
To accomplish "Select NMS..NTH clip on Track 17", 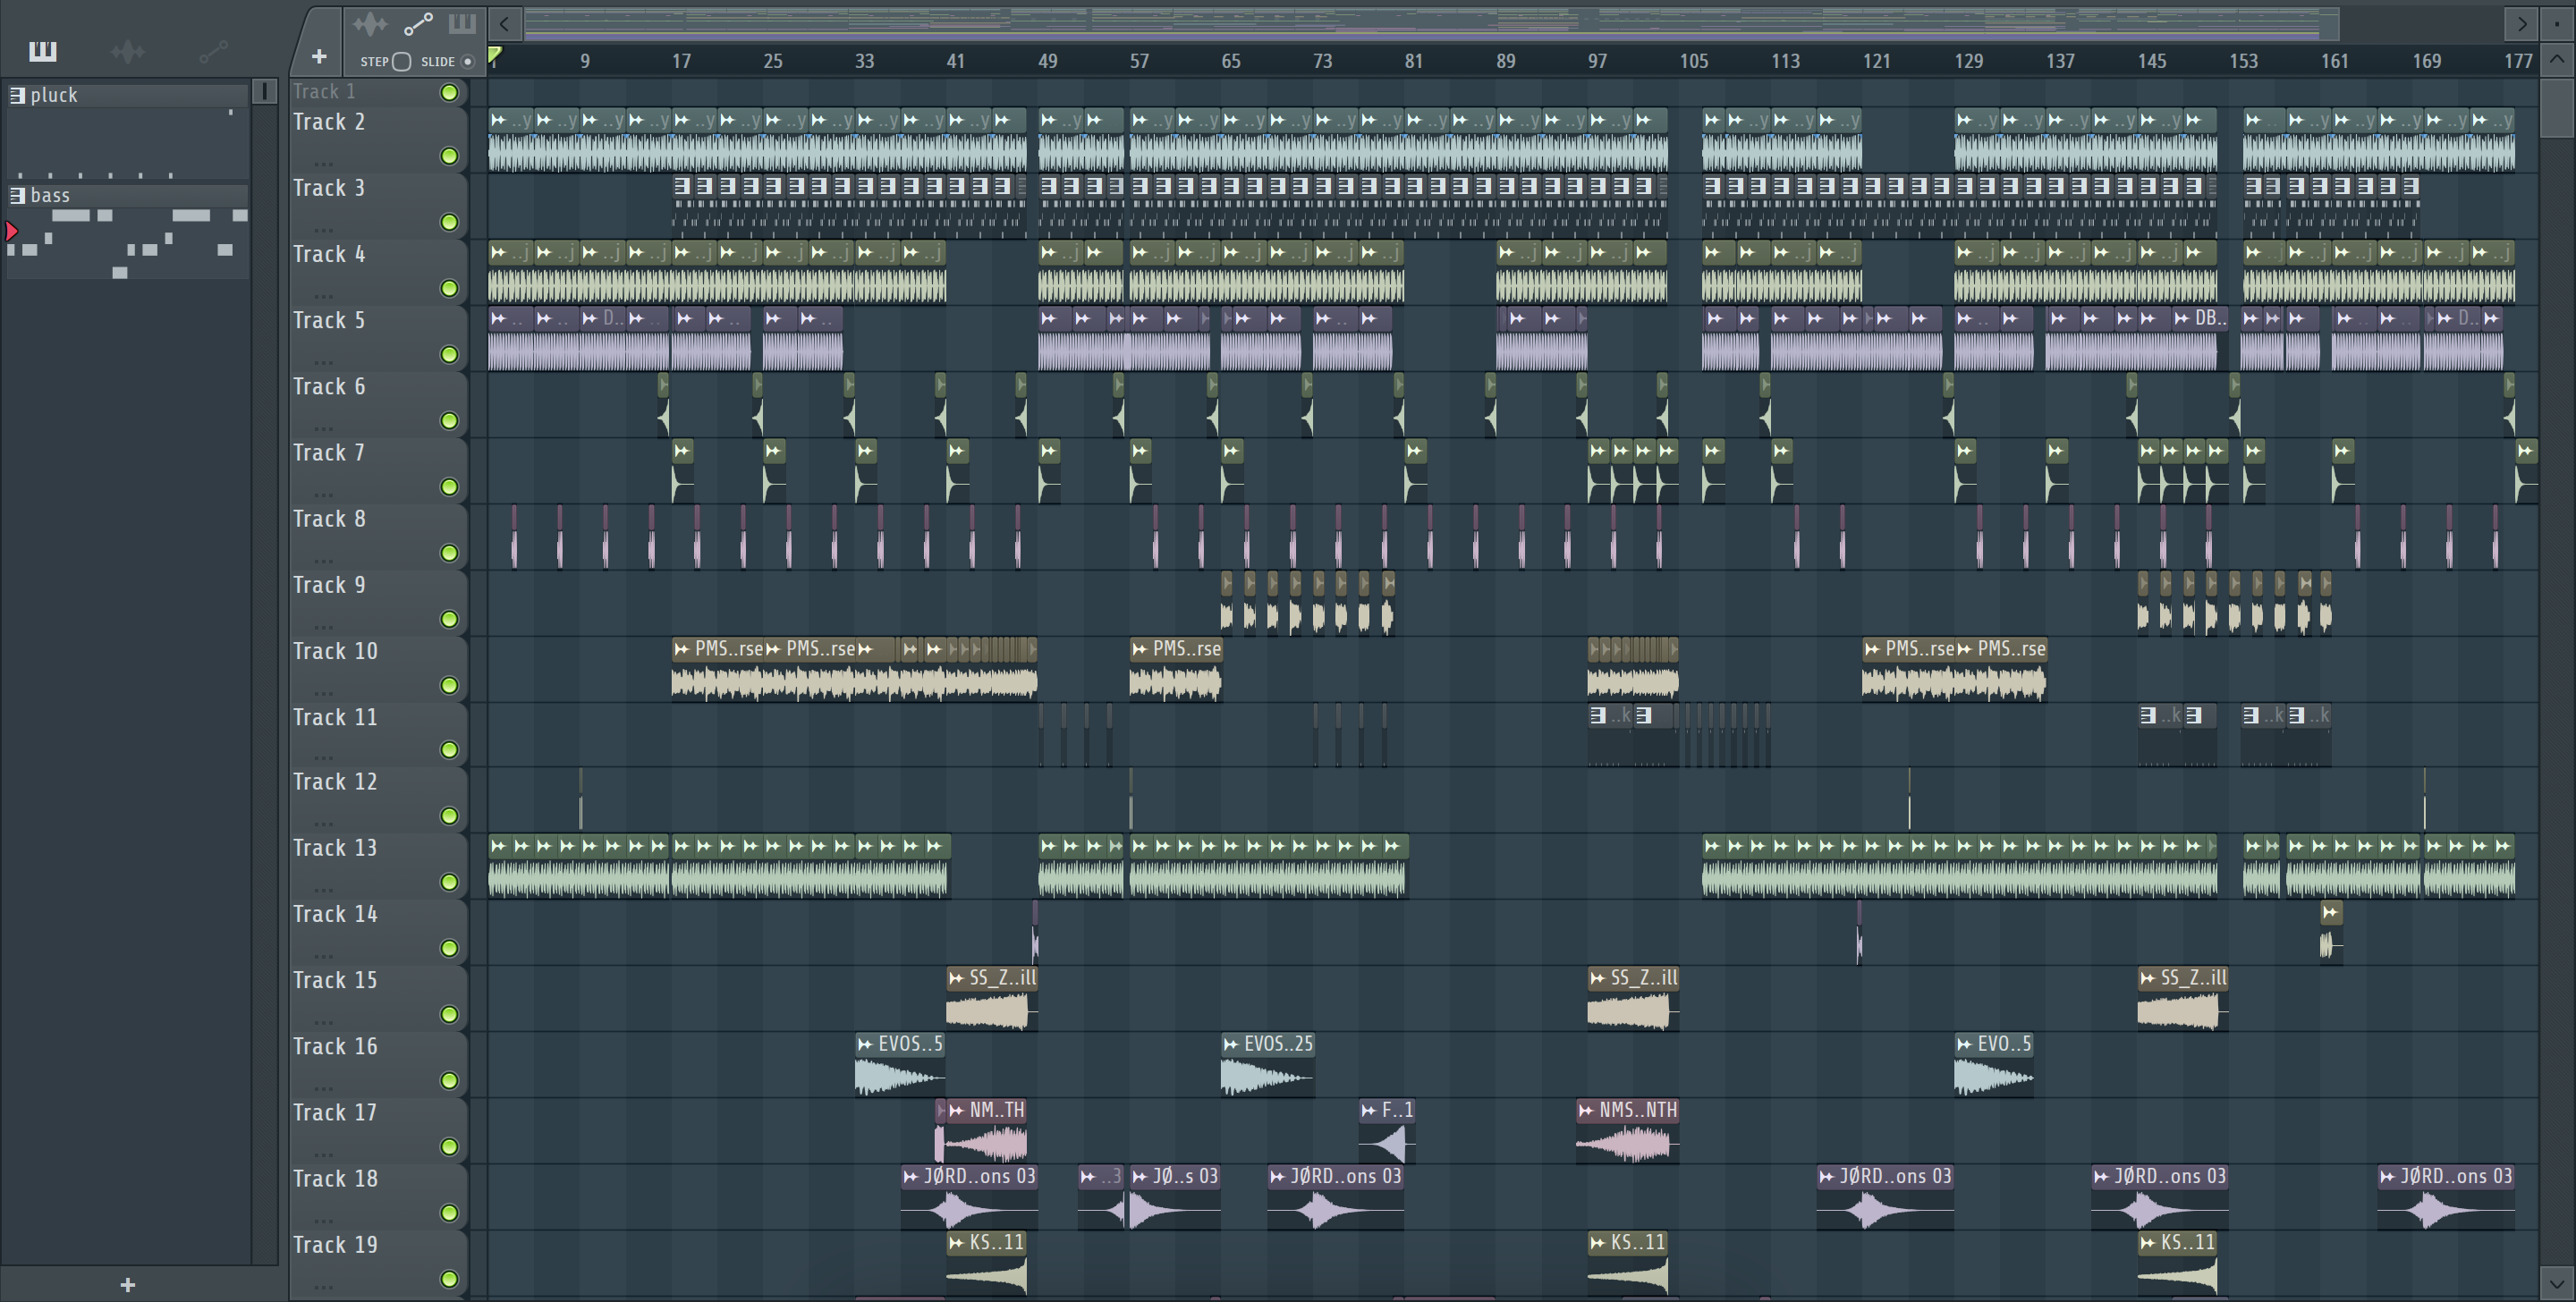I will (1627, 1130).
